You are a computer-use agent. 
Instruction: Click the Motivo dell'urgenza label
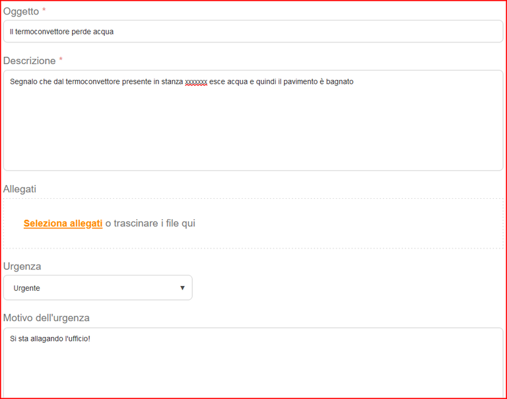click(x=46, y=318)
